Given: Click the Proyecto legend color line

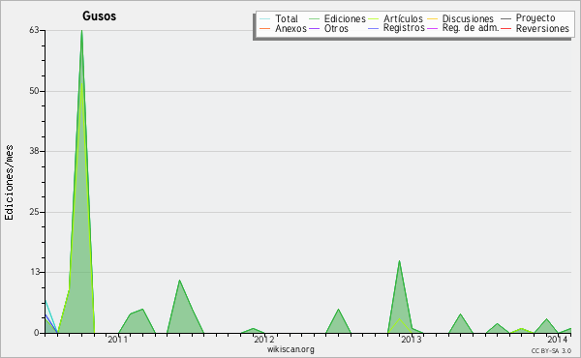Looking at the screenshot, I should [505, 19].
